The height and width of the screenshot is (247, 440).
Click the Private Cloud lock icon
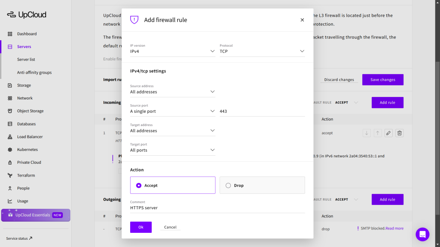coord(10,163)
